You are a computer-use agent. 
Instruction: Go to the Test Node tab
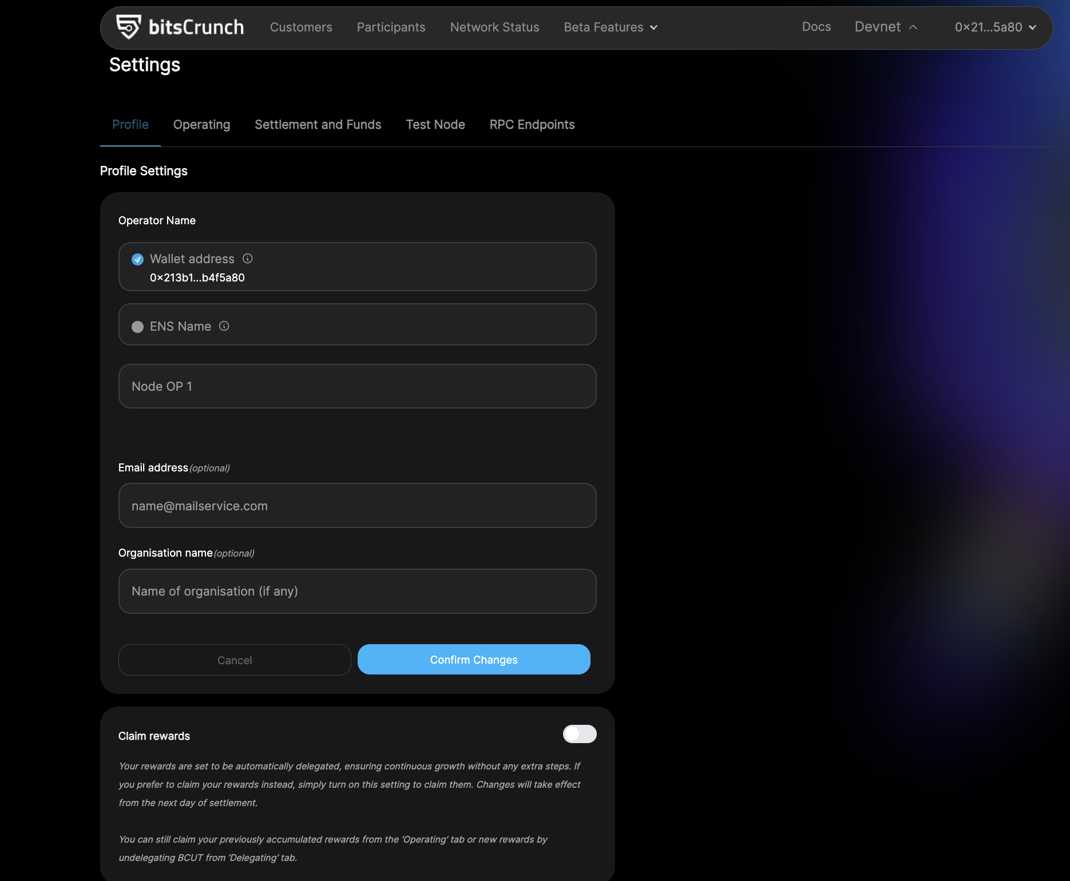[x=435, y=125]
